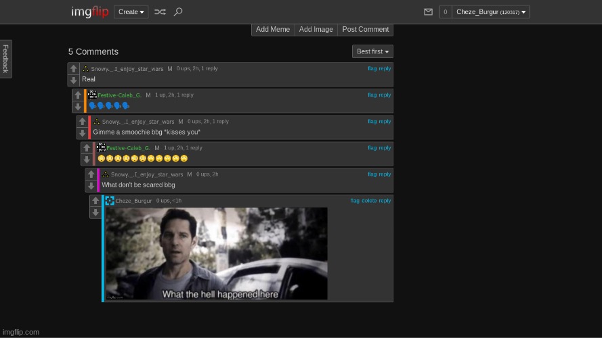602x338 pixels.
Task: Select the Add Meme tab
Action: pos(273,30)
